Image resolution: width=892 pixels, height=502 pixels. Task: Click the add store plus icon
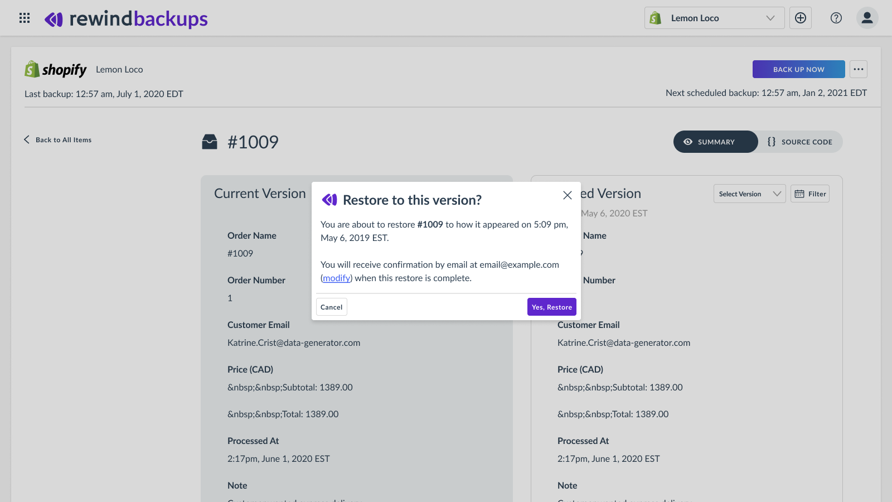(801, 18)
